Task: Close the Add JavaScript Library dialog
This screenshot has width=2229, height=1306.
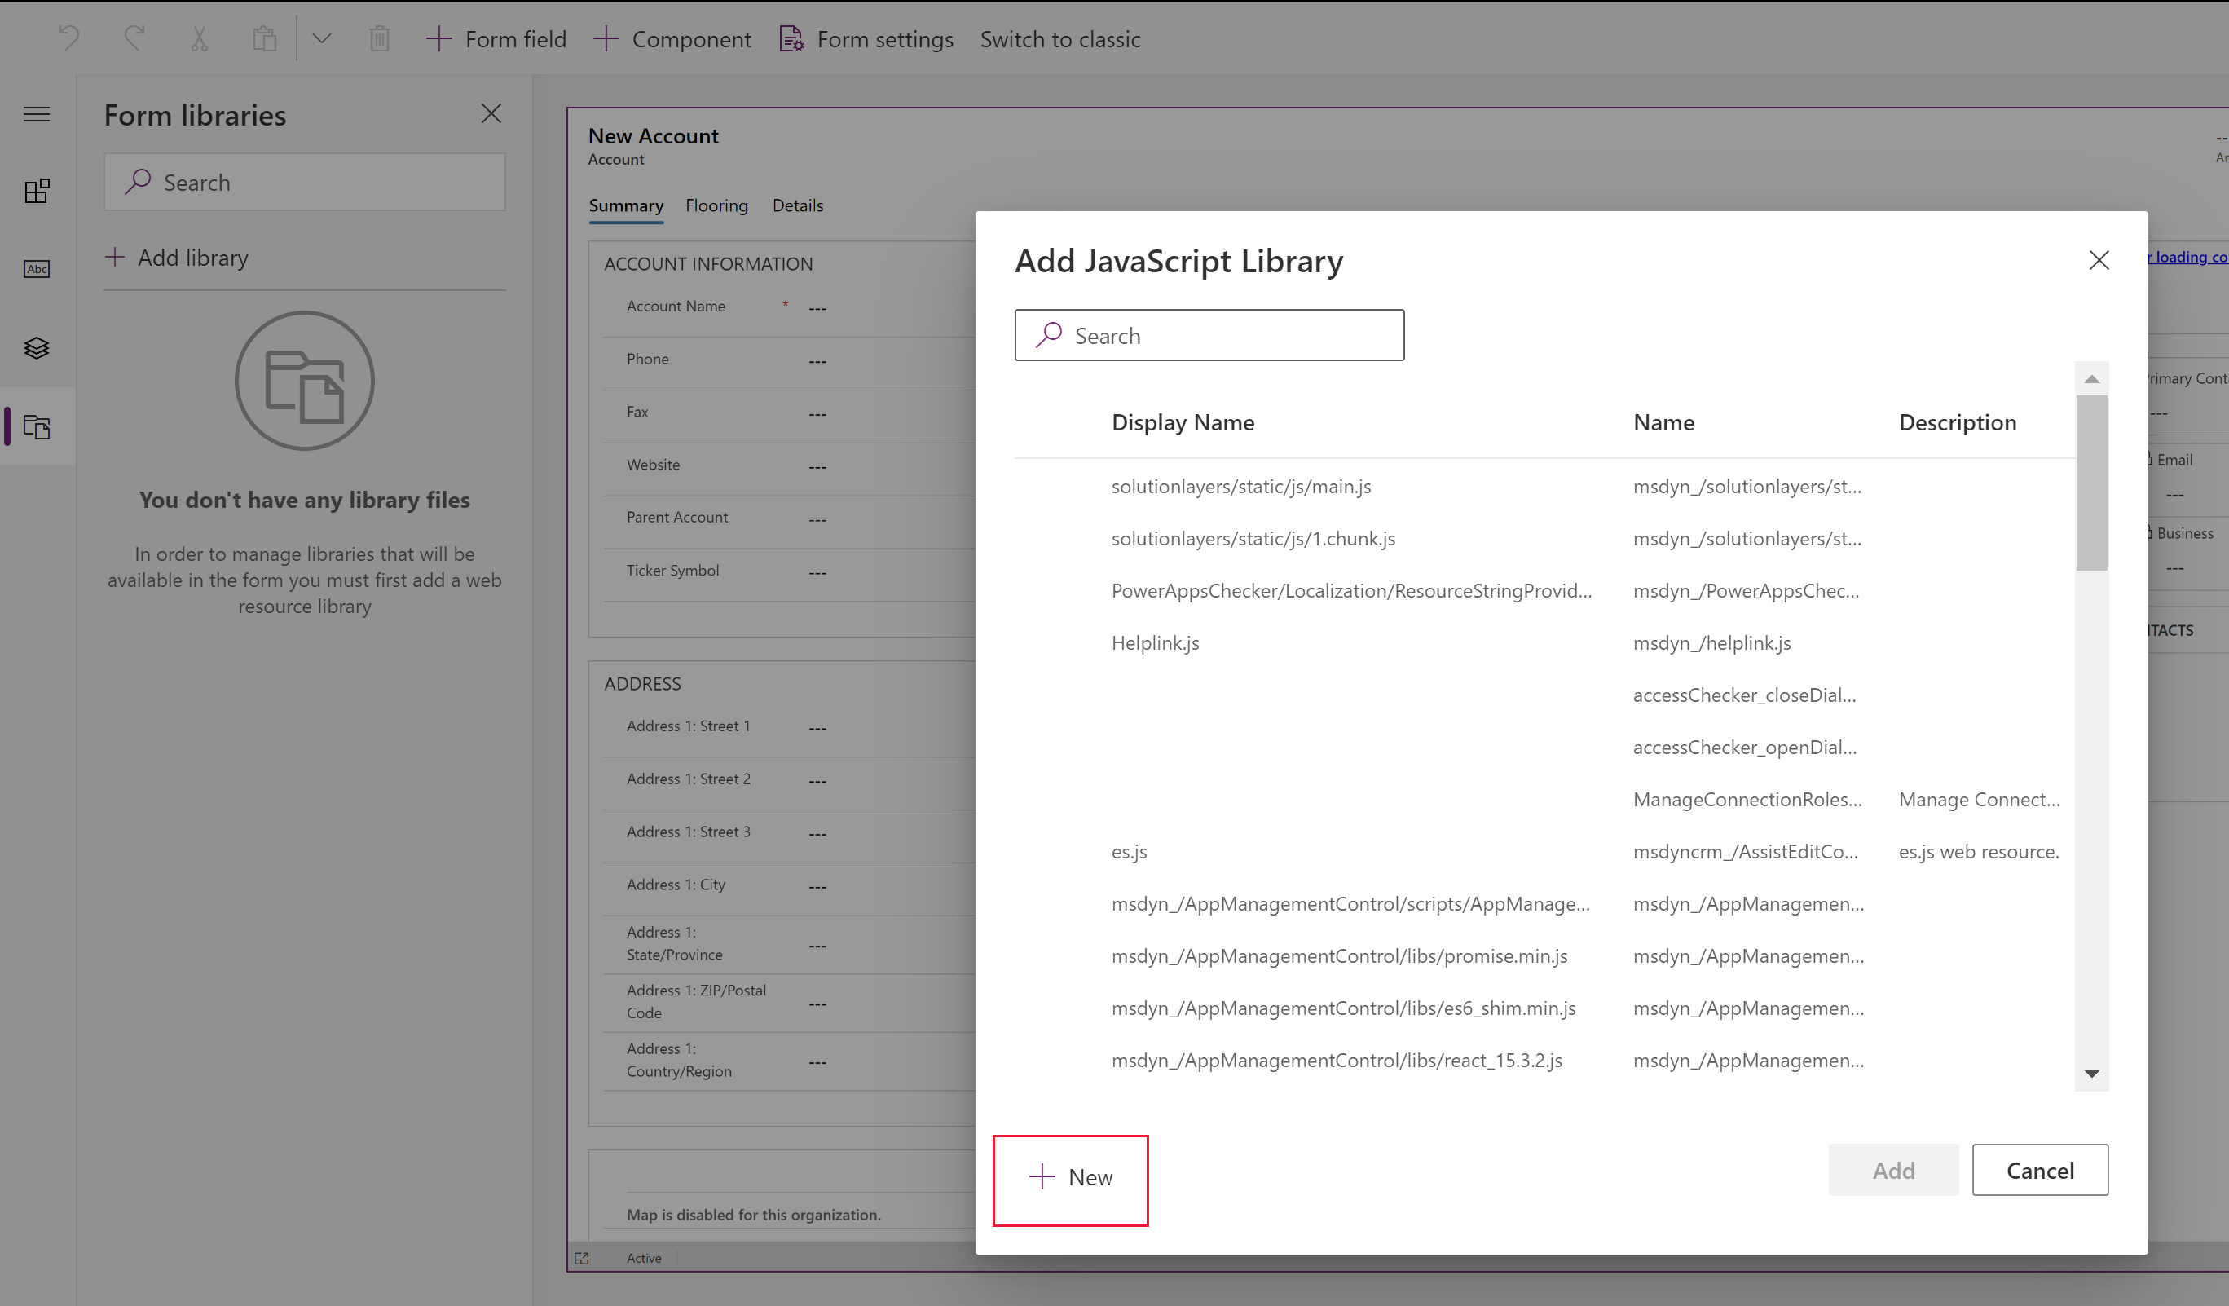Action: [2099, 259]
